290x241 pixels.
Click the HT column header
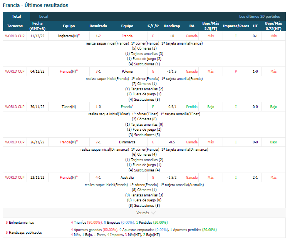255,26
